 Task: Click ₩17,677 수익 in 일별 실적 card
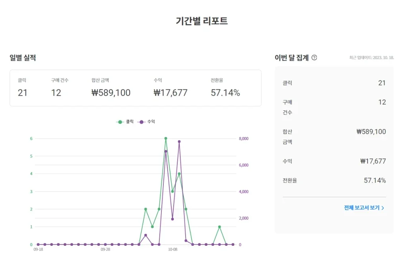point(170,93)
